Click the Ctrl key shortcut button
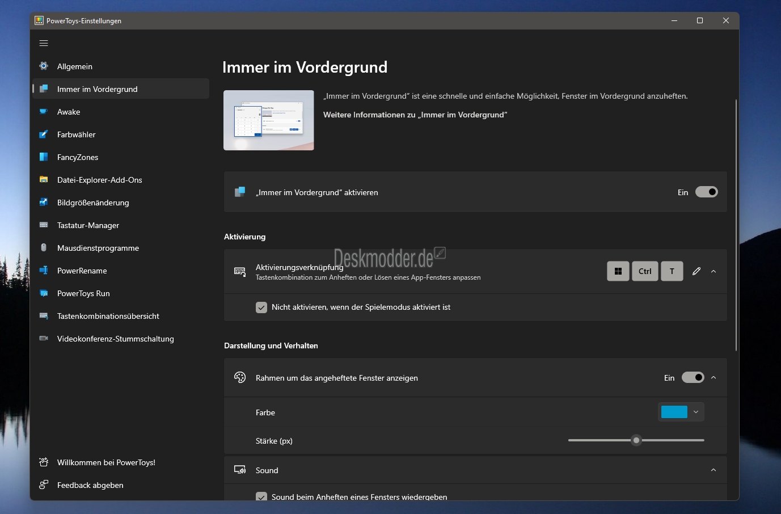This screenshot has width=781, height=514. click(x=645, y=271)
